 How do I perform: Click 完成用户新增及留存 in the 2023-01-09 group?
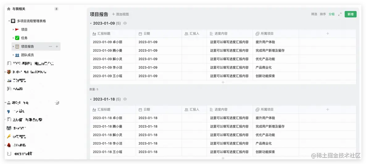pyautogui.click(x=270, y=50)
